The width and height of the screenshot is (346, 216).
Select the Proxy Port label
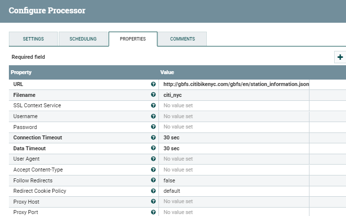(x=26, y=212)
